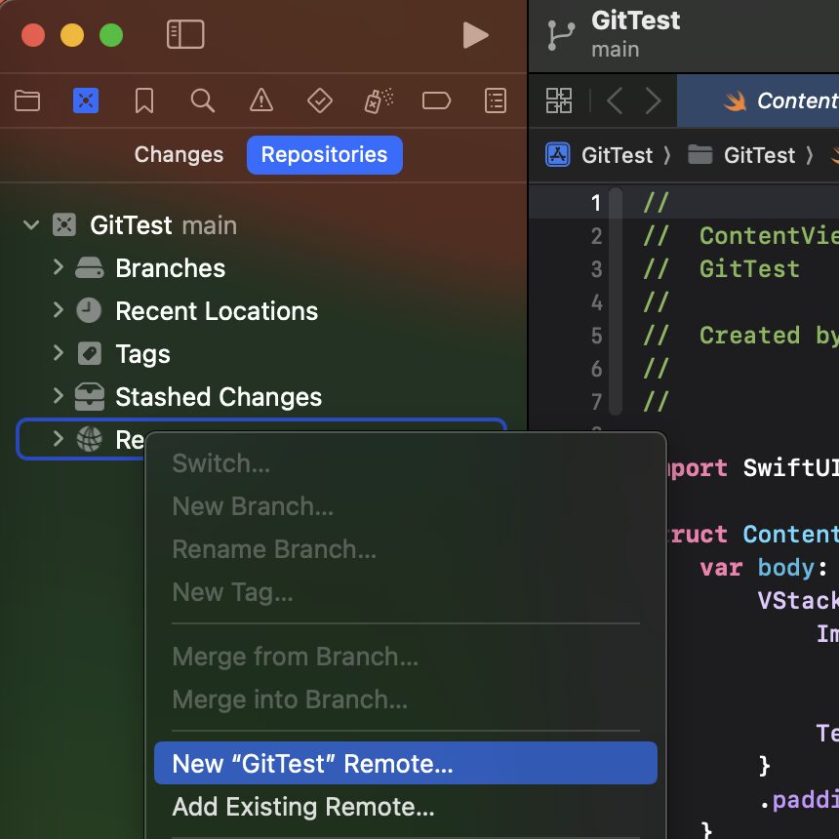This screenshot has width=839, height=839.
Task: Click disabled Merge into Branch… item
Action: [406, 699]
